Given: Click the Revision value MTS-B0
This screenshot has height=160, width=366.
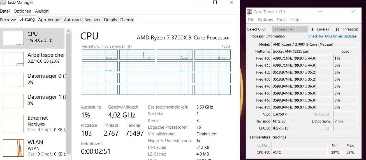Looking at the screenshot, I should (284, 121).
